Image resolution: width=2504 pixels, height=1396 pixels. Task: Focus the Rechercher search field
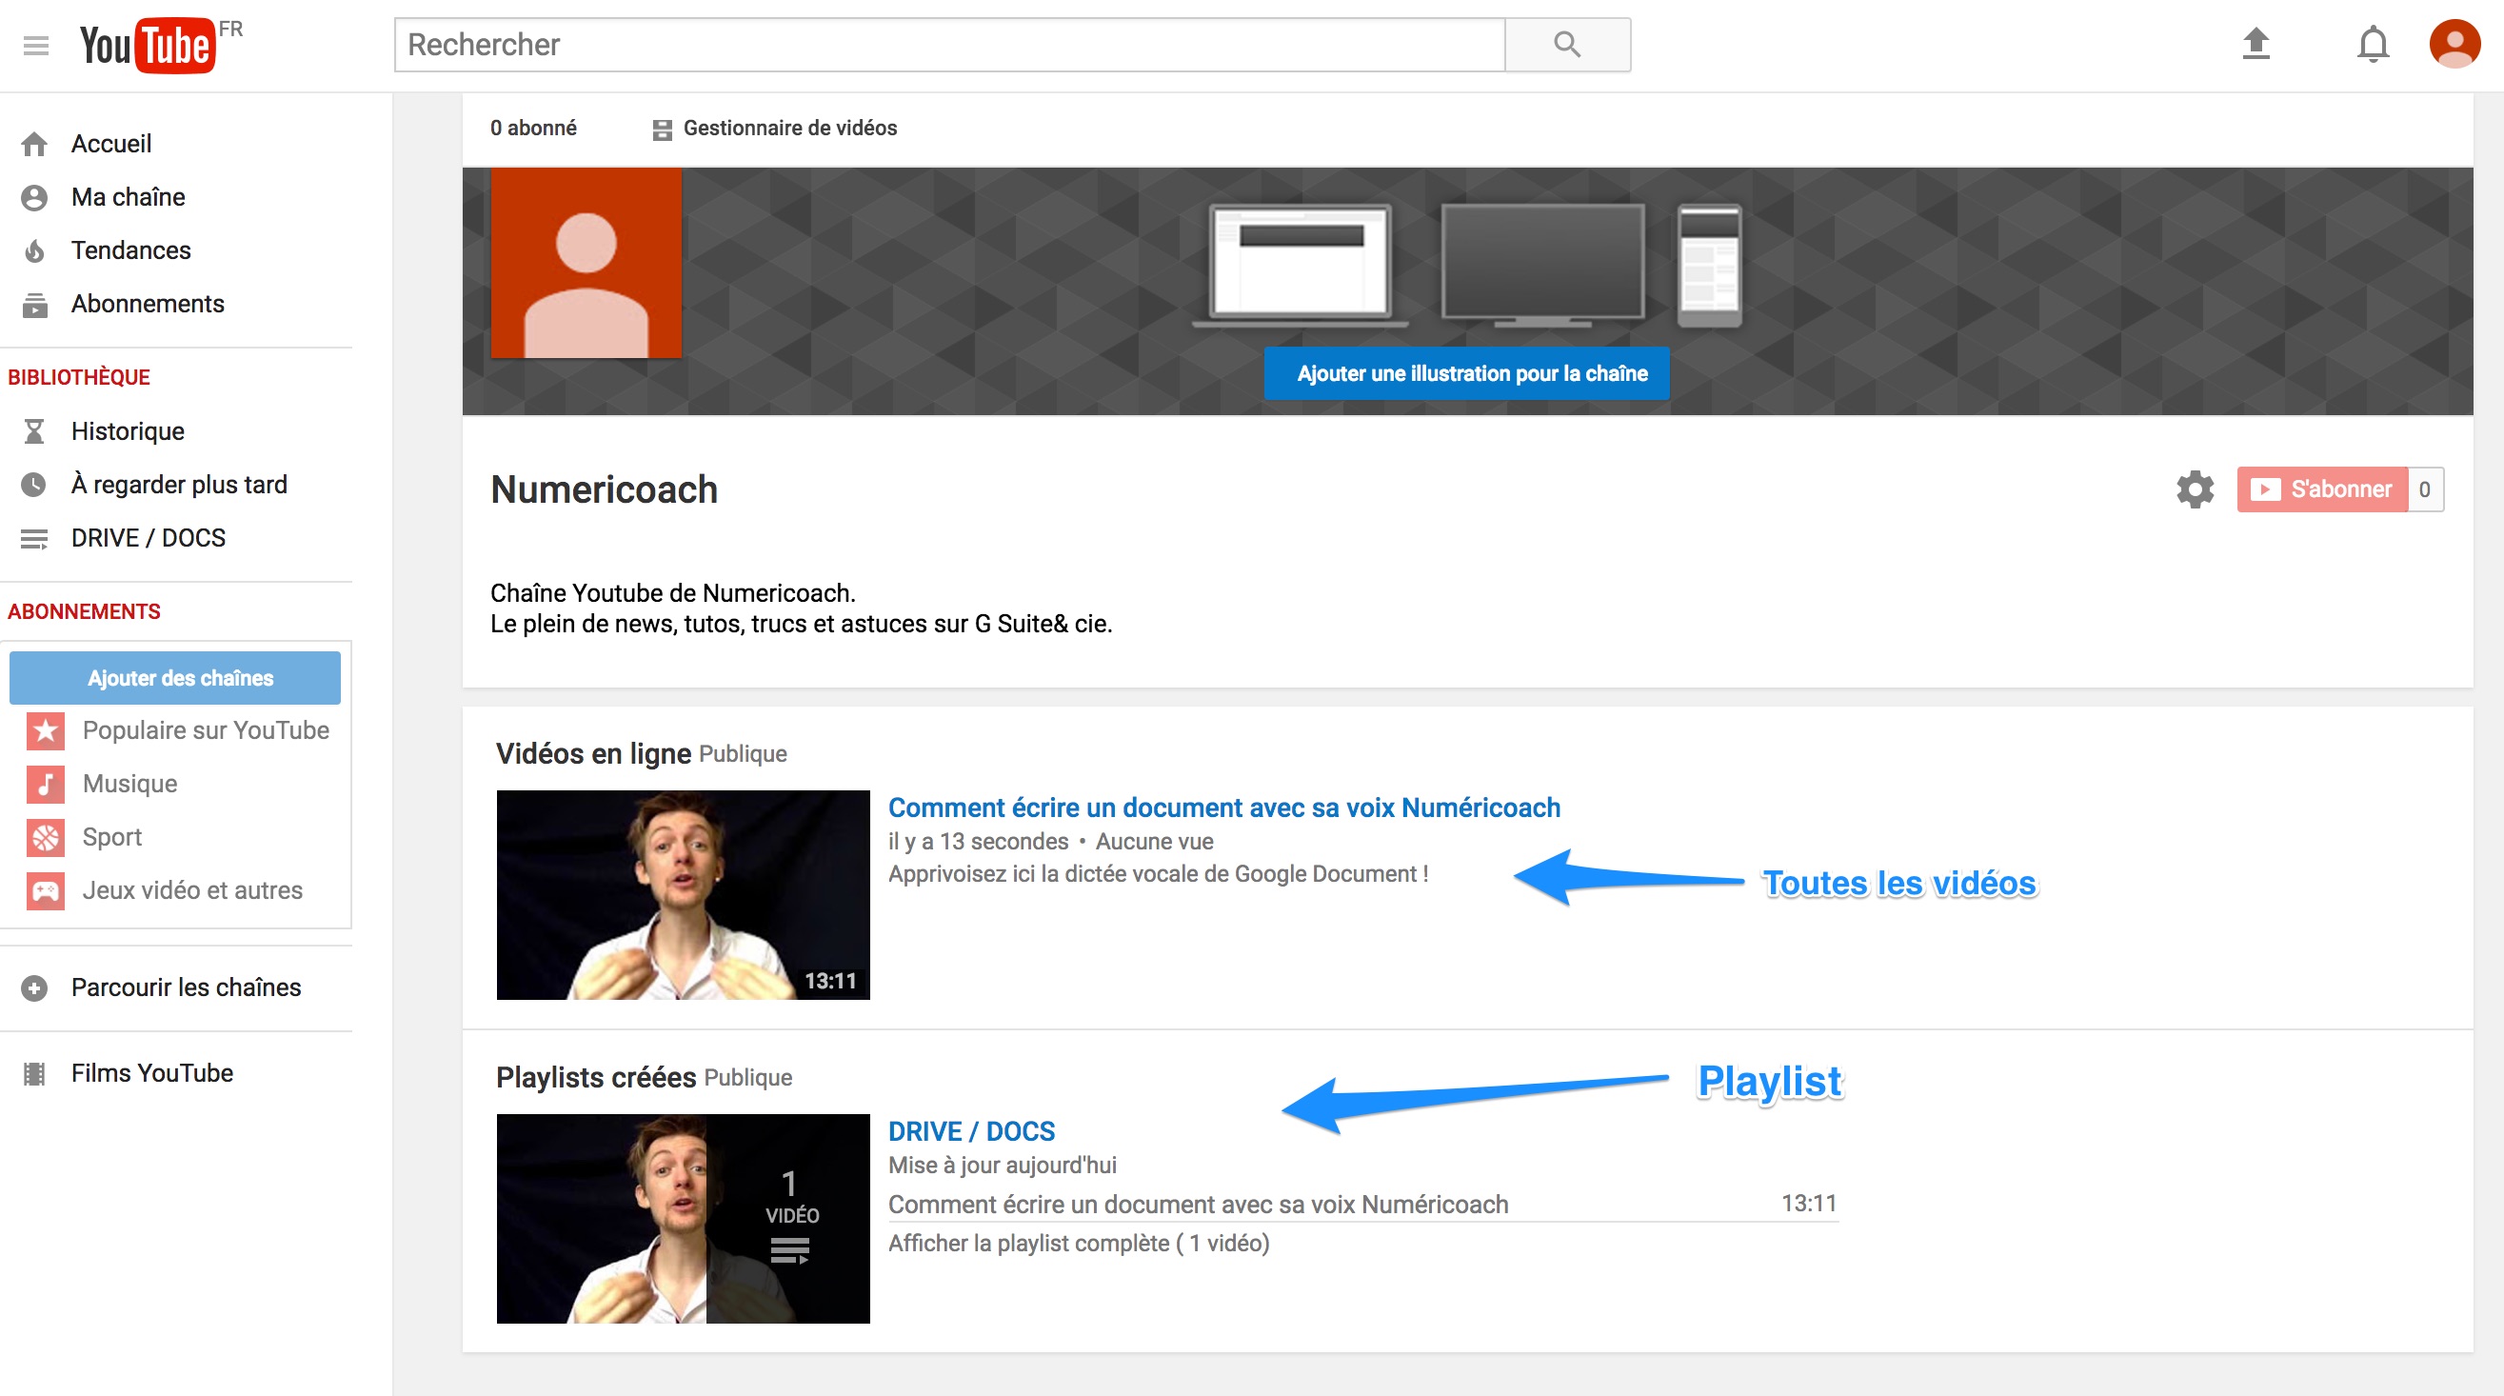(x=949, y=45)
